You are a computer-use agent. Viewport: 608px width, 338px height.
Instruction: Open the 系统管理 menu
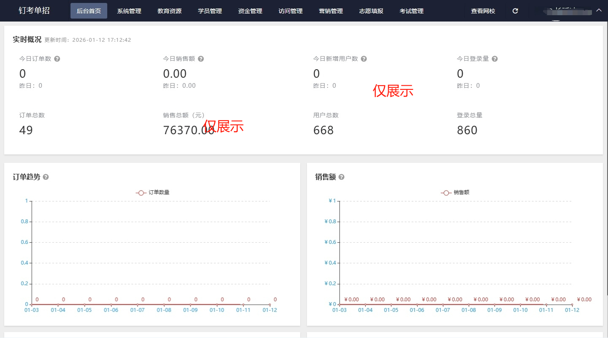coord(129,11)
